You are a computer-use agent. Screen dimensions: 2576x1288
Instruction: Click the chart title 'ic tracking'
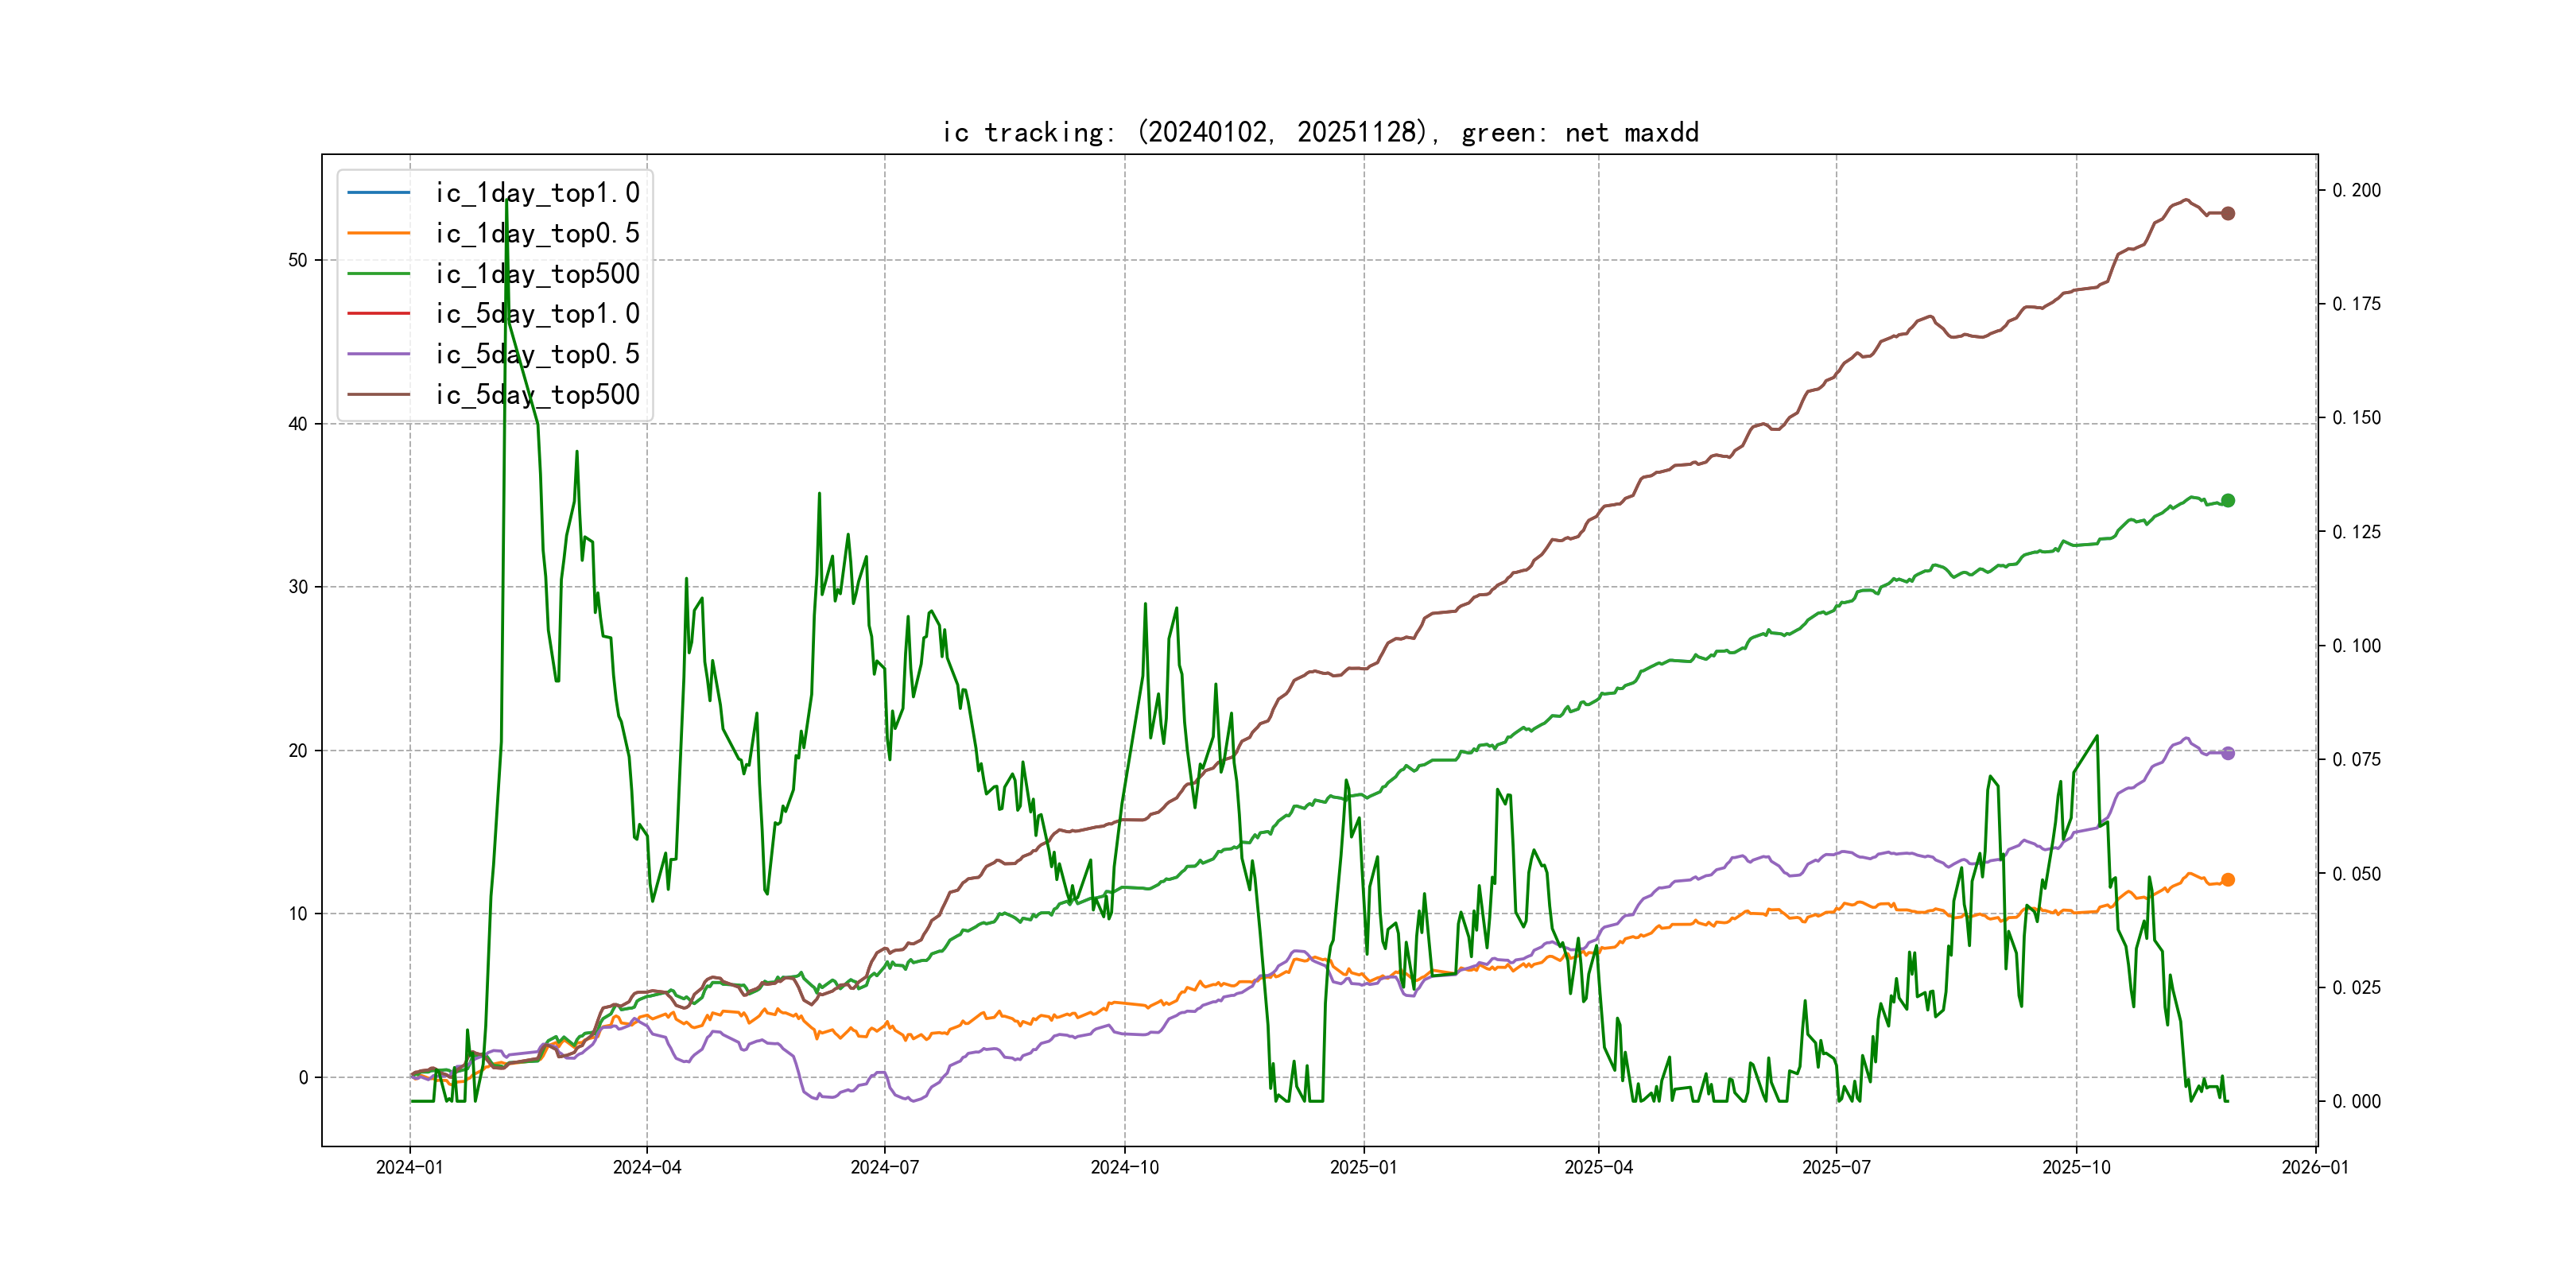(x=1320, y=132)
